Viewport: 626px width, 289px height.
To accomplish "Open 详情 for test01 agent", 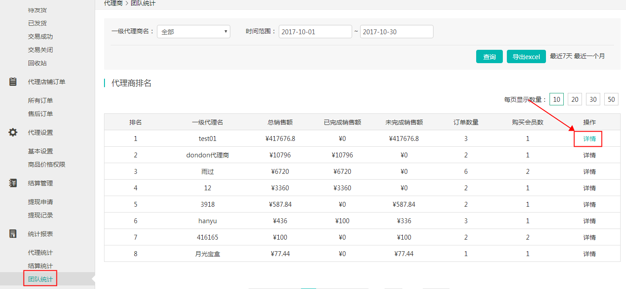I will pos(589,139).
